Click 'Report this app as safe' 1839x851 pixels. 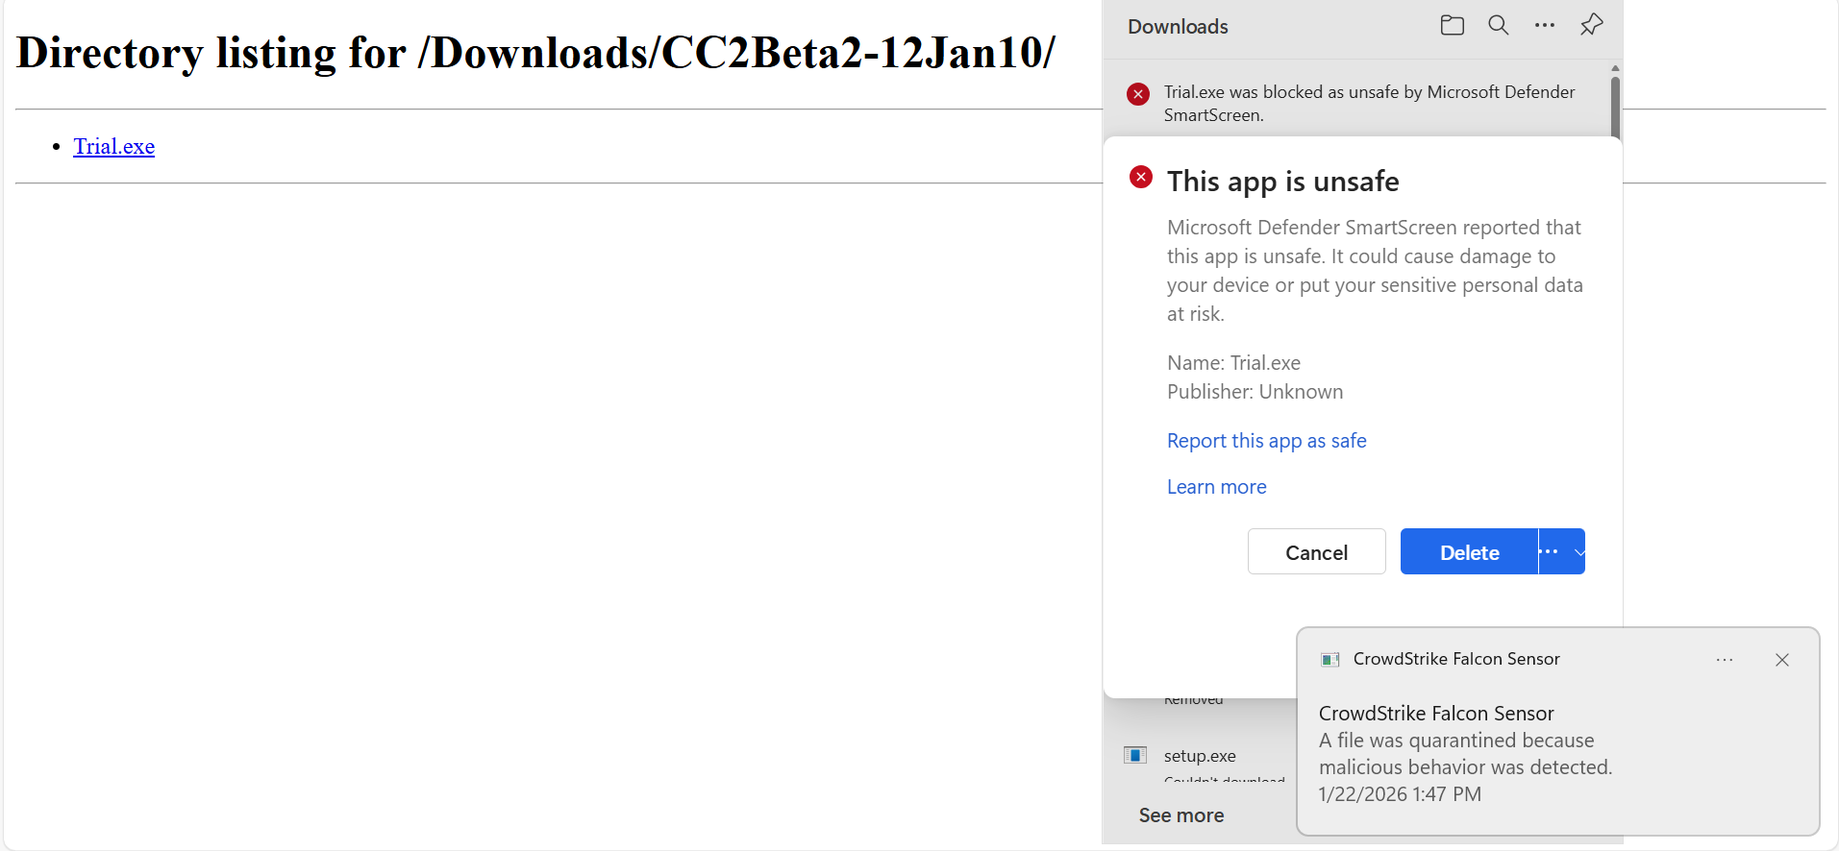point(1266,441)
